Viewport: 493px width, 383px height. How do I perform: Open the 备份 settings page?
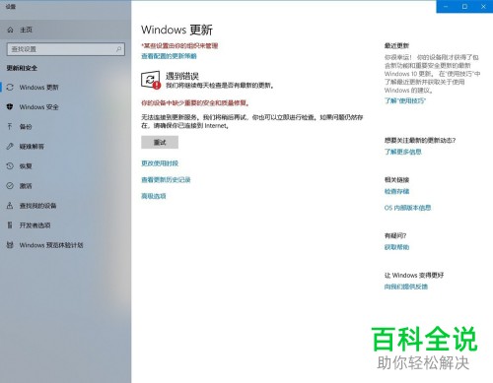pos(66,127)
